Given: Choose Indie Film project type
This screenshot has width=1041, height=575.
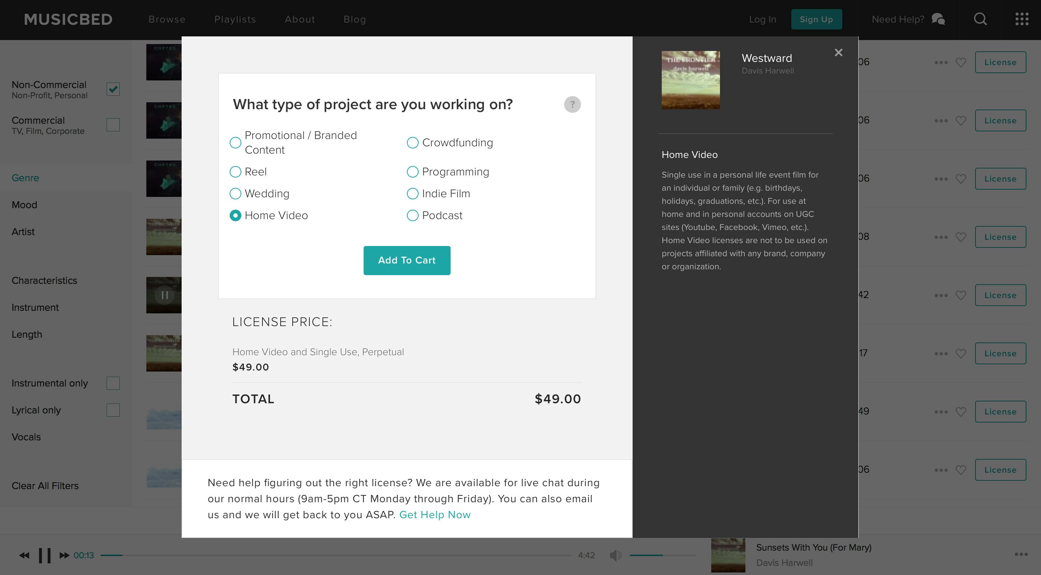Looking at the screenshot, I should pyautogui.click(x=412, y=194).
